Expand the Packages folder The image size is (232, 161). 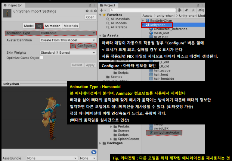tap(100, 143)
